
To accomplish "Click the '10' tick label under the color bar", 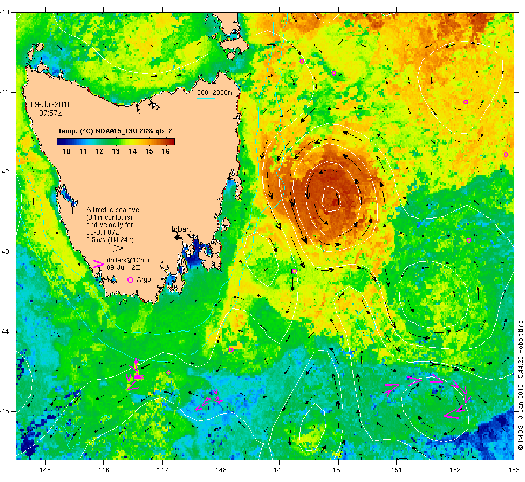I will point(66,151).
